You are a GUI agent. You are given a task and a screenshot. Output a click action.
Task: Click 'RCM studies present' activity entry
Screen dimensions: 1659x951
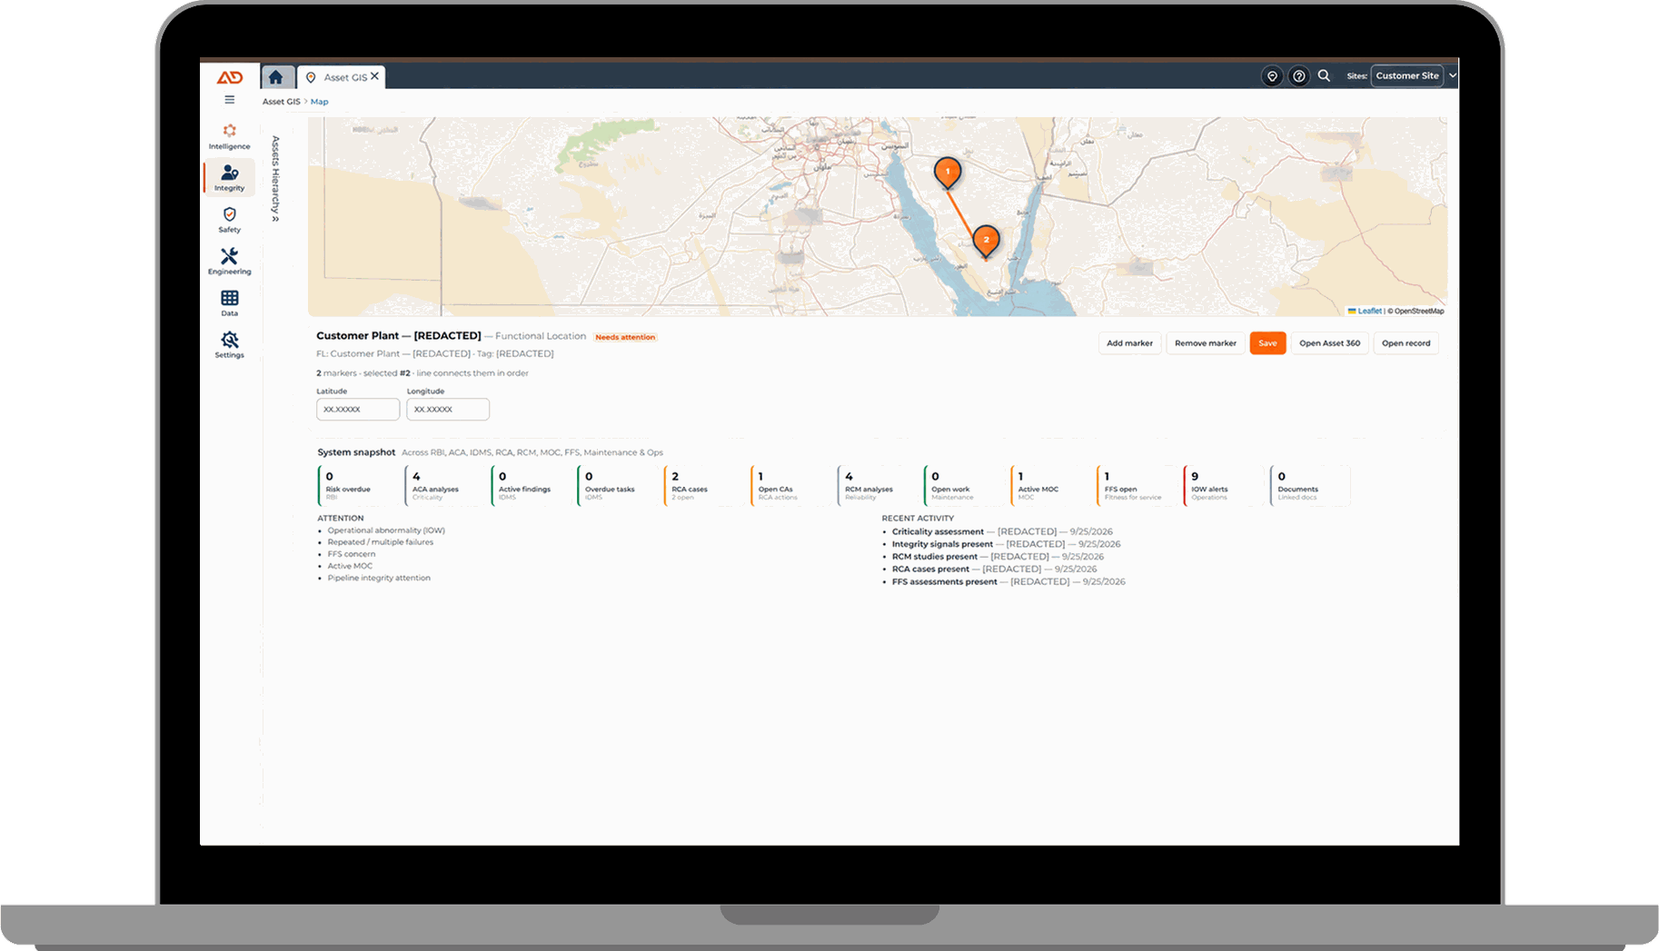click(998, 557)
